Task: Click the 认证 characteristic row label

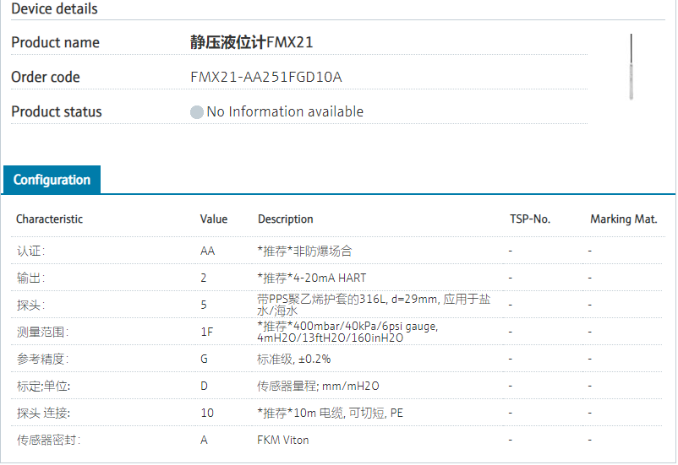Action: 30,251
